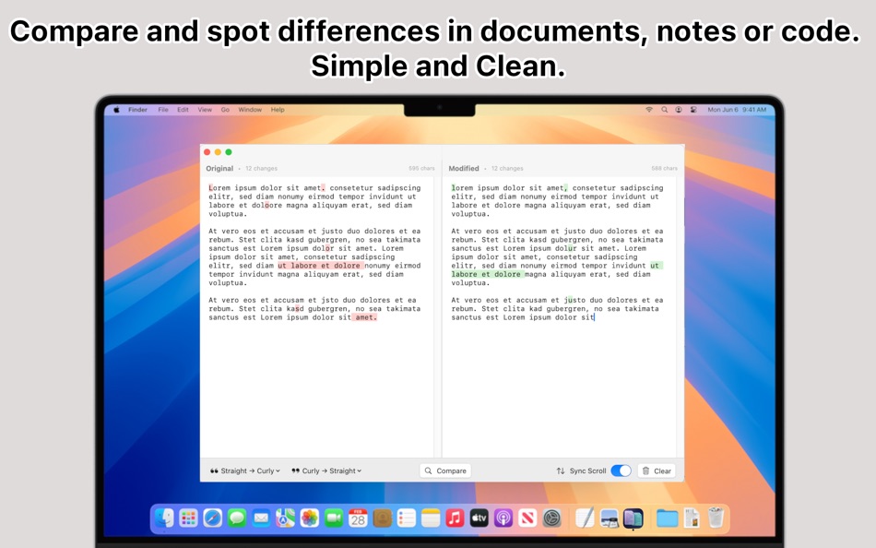Click the trash icon next to Clear
Viewport: 876px width, 548px height.
point(646,471)
